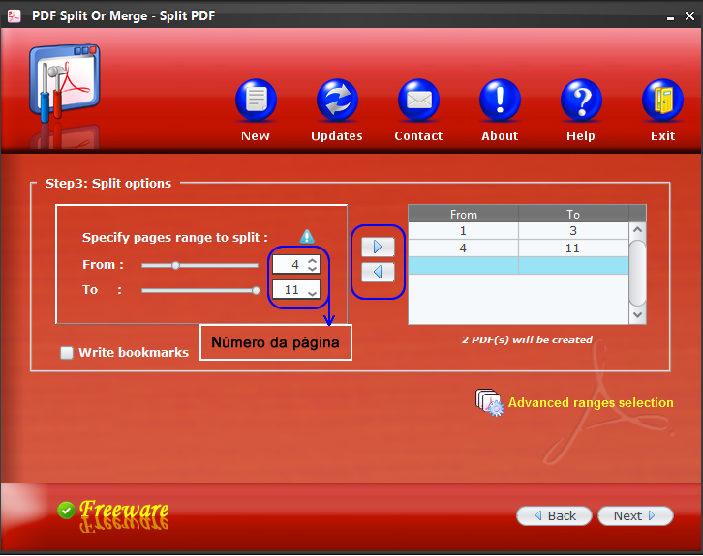Image resolution: width=703 pixels, height=556 pixels.
Task: Add range with right arrow button
Action: [378, 247]
